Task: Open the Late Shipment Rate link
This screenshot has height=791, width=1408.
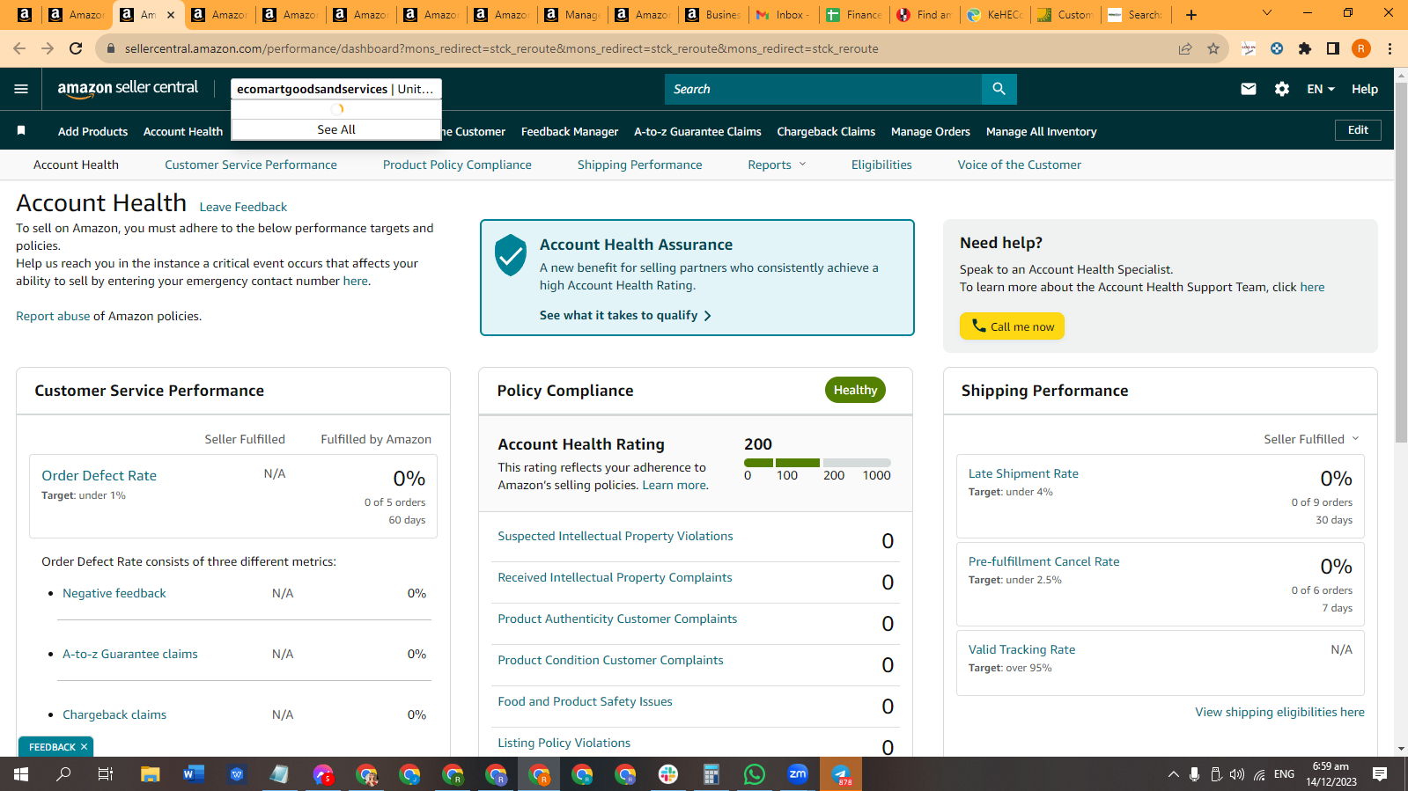Action: (1023, 473)
